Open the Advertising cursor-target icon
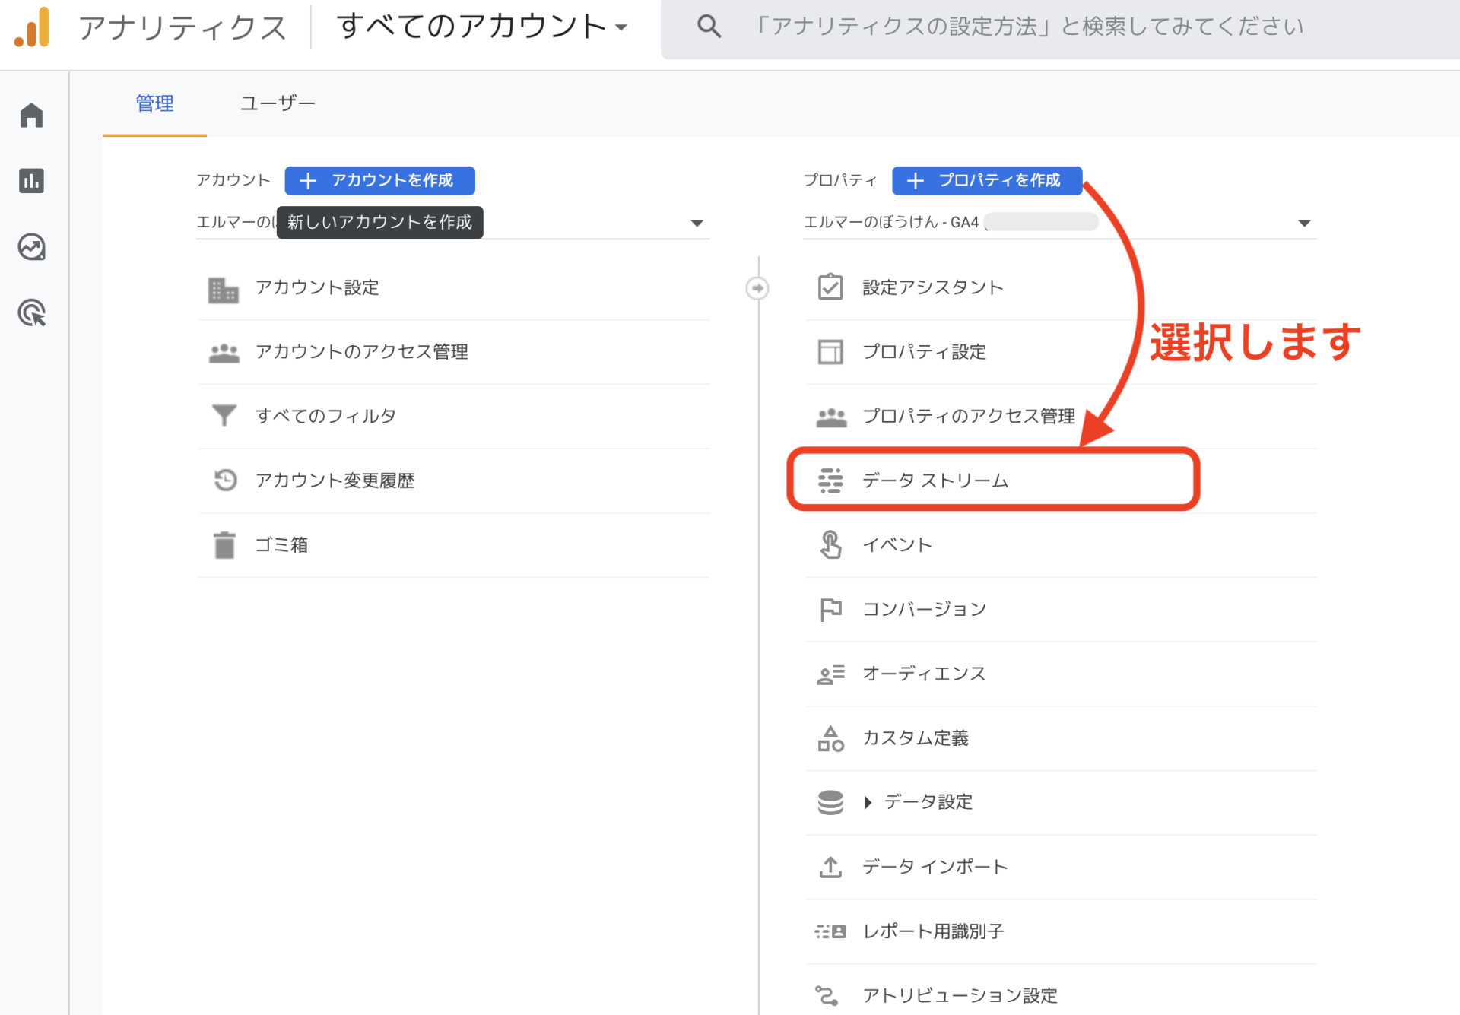 tap(31, 312)
